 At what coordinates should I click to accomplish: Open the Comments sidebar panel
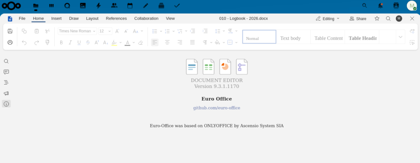(6, 72)
